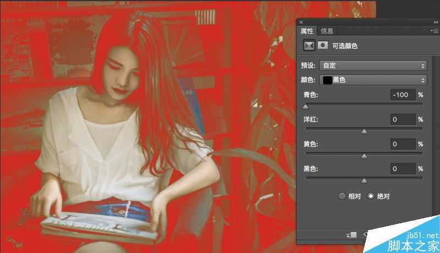Screen dimensions: 440x253
Task: Select the 相对 (Relative) radio button
Action: click(x=342, y=196)
